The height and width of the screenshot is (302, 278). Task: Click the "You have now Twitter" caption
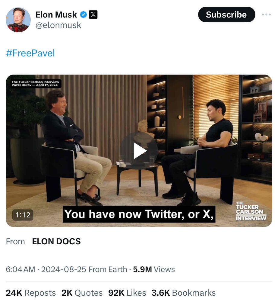tap(139, 214)
